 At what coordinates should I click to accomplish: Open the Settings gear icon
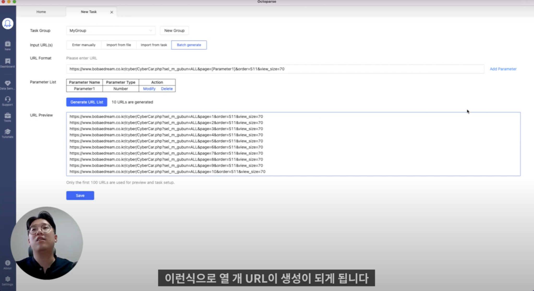(8, 281)
